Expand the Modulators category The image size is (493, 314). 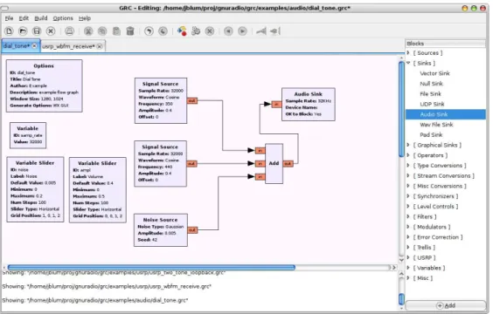(408, 227)
